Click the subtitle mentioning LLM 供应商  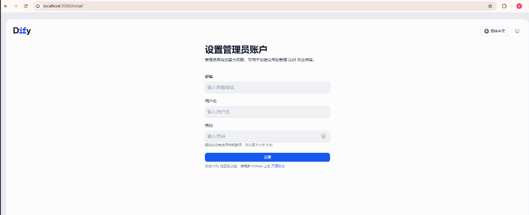[260, 60]
